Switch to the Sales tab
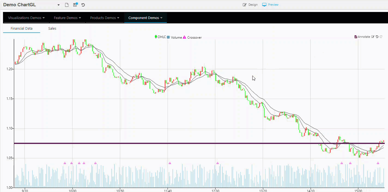388x192 pixels. [x=52, y=28]
